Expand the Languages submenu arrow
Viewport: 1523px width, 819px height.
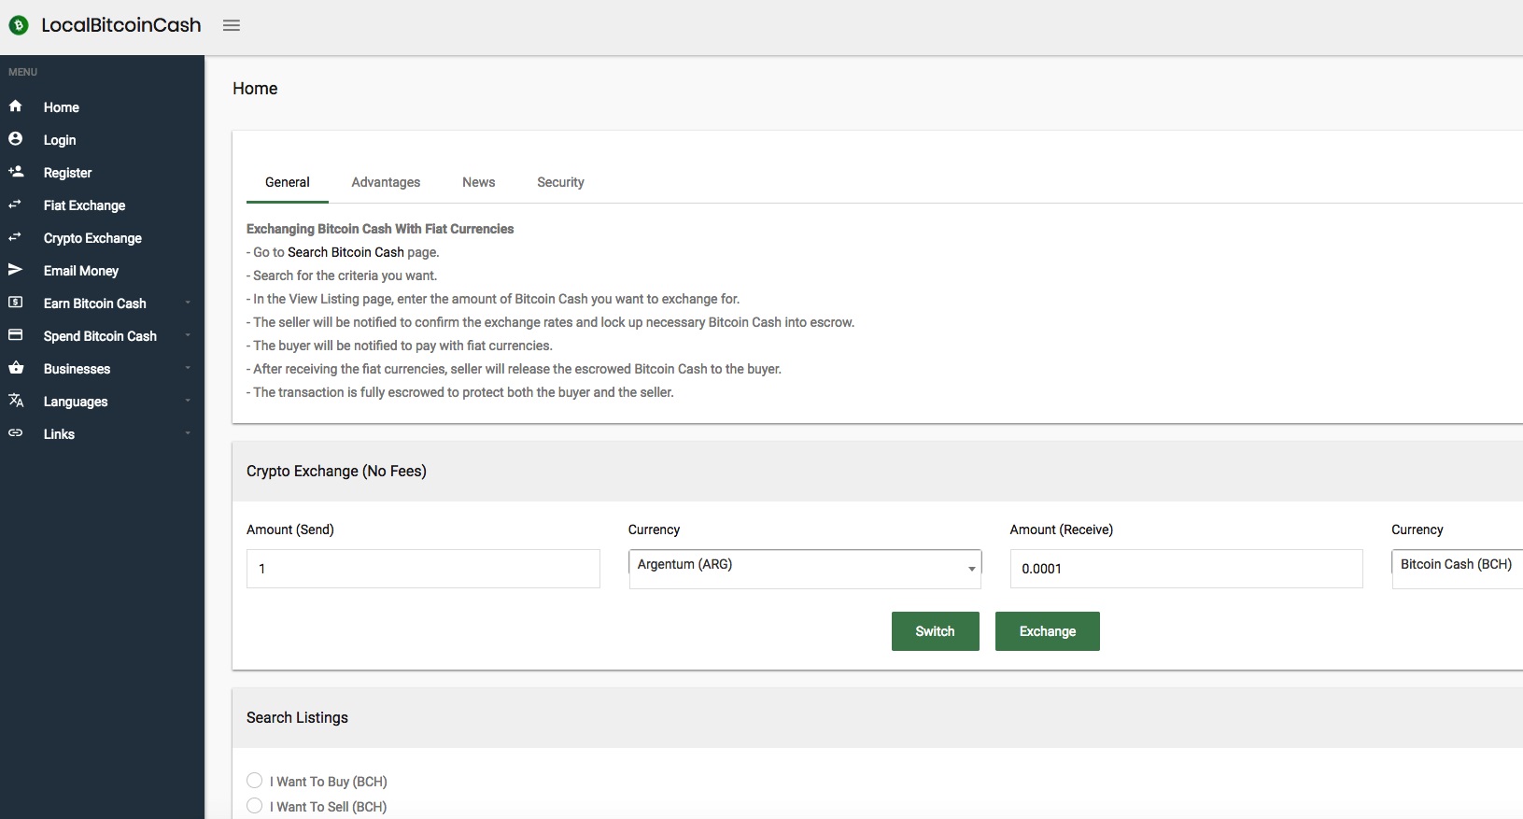[x=188, y=401]
